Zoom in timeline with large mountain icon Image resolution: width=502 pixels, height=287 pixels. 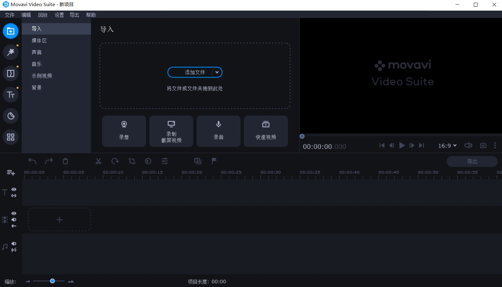point(71,282)
